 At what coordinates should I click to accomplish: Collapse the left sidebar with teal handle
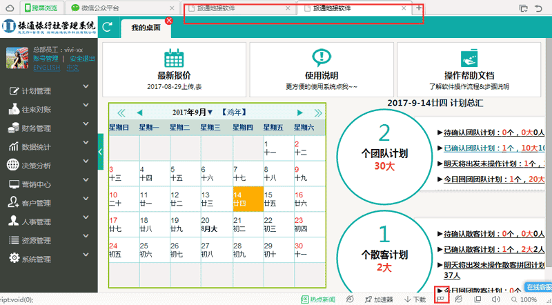point(100,150)
